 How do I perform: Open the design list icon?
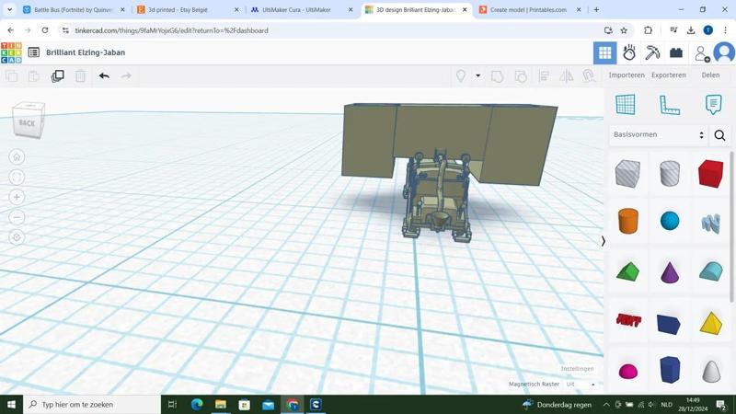(x=34, y=52)
